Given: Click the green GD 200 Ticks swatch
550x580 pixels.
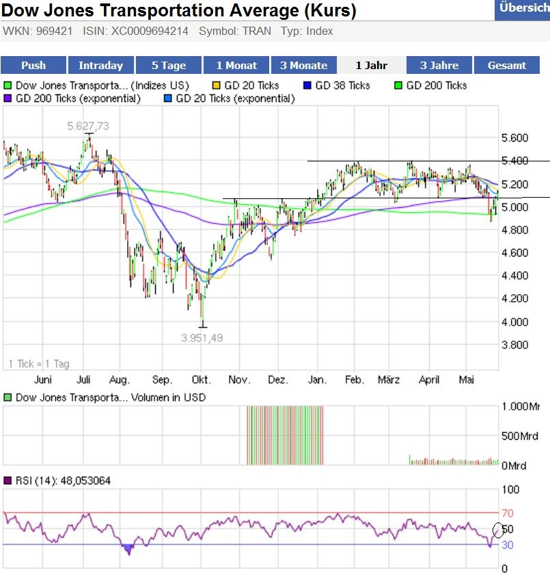Looking at the screenshot, I should 398,85.
